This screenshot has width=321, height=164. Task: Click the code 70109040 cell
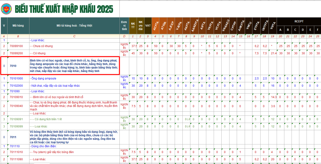coord(17,106)
